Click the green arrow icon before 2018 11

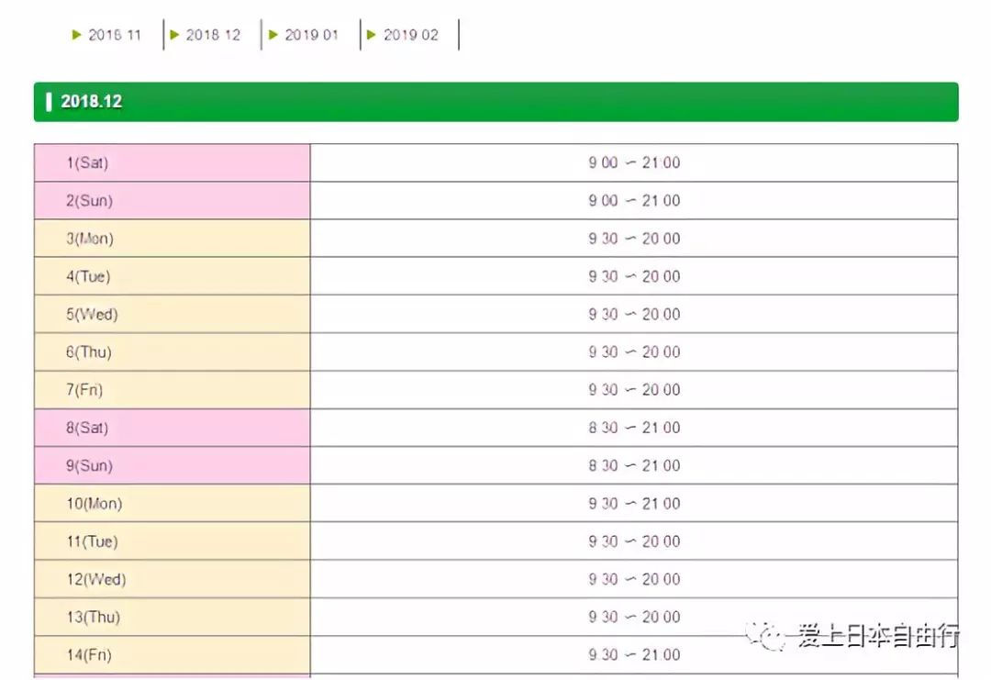point(76,34)
